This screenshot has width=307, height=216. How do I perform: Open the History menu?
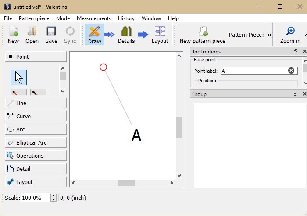[126, 18]
